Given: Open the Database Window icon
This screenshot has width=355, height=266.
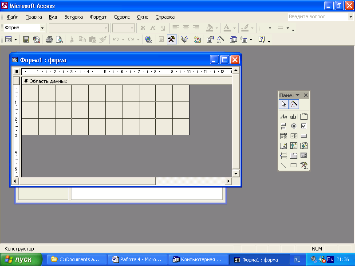Looking at the screenshot, I should coord(233,39).
